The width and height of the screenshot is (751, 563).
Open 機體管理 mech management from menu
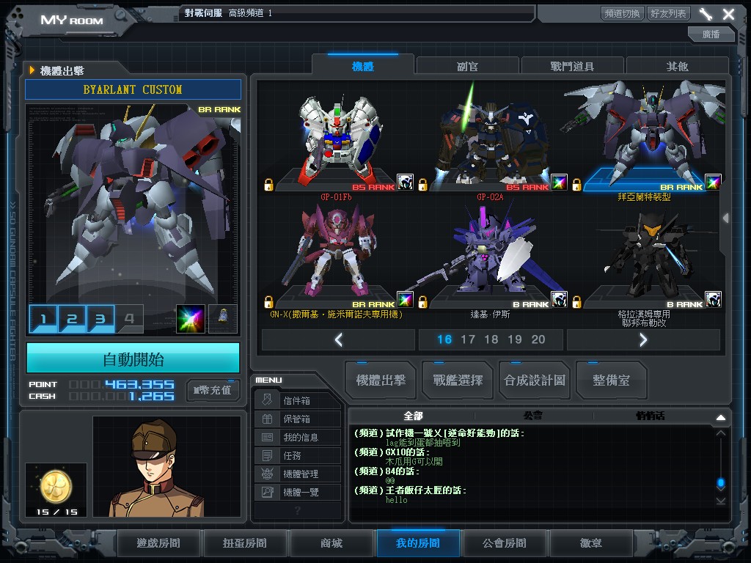pyautogui.click(x=298, y=474)
